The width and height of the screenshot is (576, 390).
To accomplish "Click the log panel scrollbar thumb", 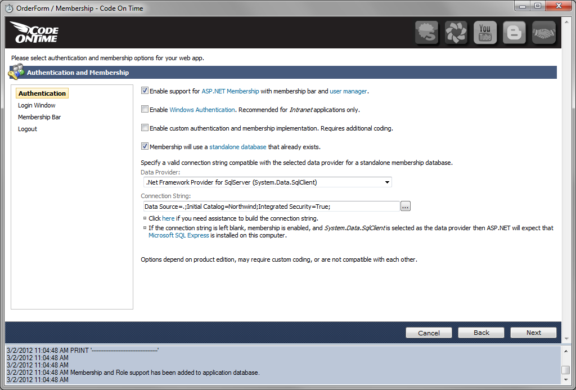I will point(566,370).
